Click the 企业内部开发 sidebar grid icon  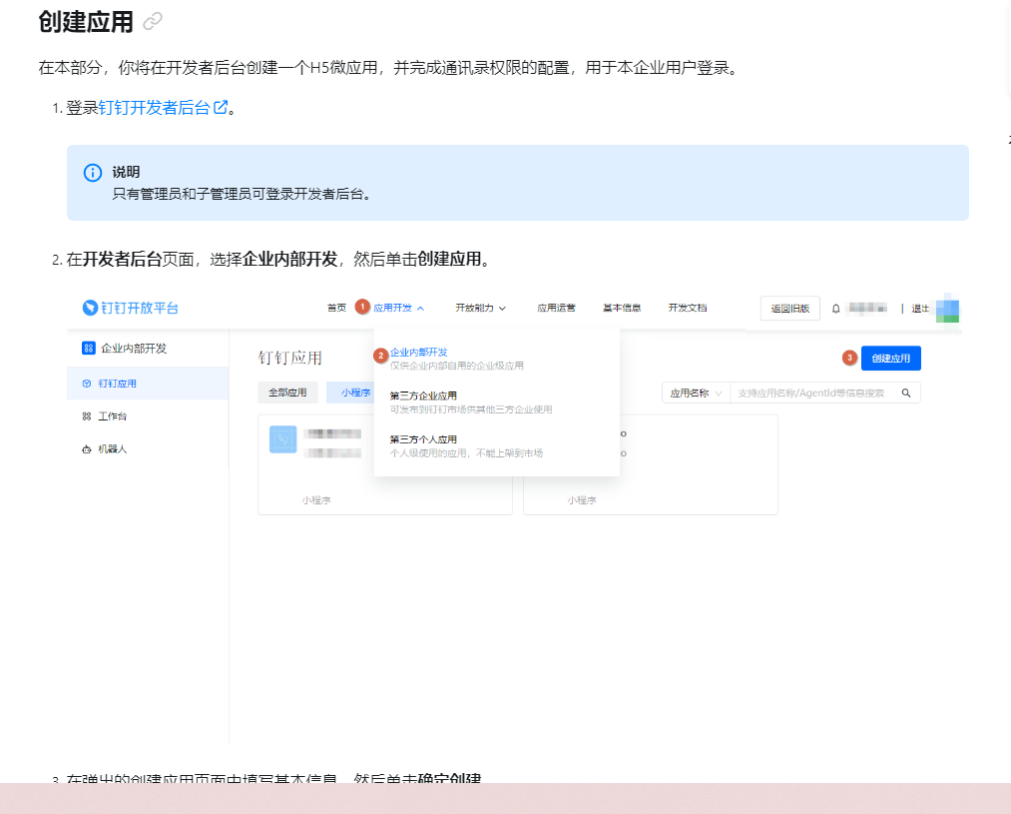[x=89, y=349]
